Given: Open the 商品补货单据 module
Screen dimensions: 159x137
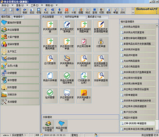Looking at the screenshot, I should click(x=50, y=78).
